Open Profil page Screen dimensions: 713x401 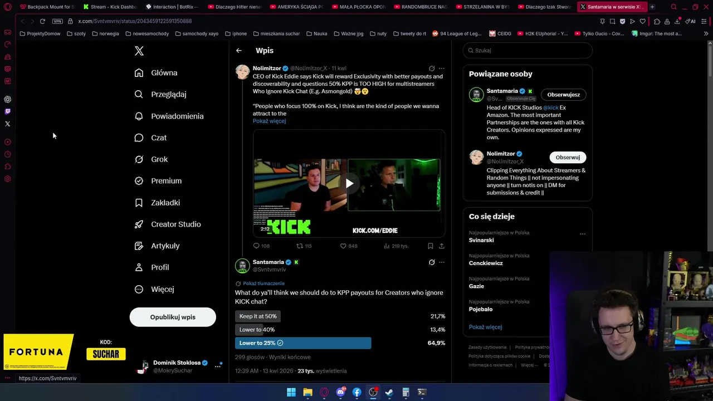[x=152, y=267]
